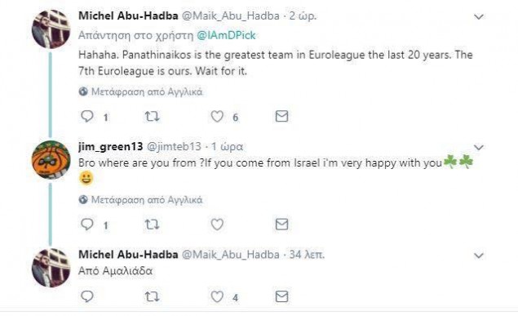The image size is (518, 316).
Task: Share jim_green13's tweet by message
Action: (x=281, y=225)
